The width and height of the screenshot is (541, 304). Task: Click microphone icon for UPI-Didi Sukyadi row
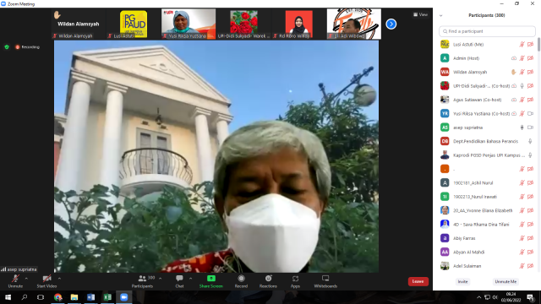(x=522, y=86)
